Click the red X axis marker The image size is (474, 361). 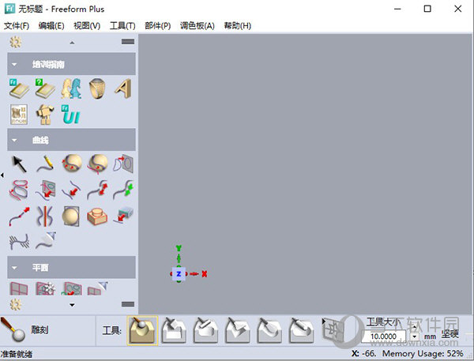pyautogui.click(x=205, y=274)
